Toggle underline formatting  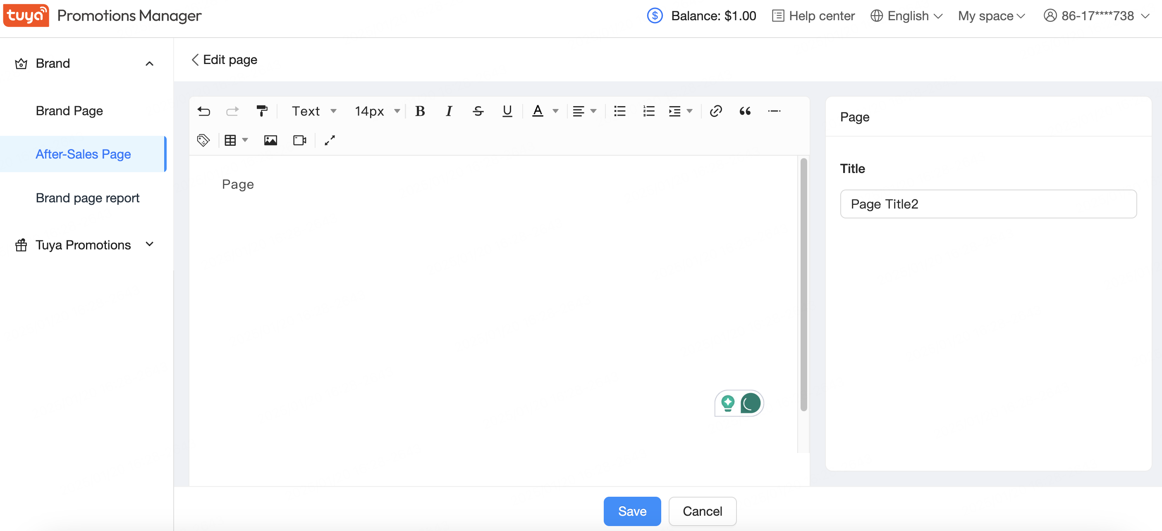(x=507, y=111)
